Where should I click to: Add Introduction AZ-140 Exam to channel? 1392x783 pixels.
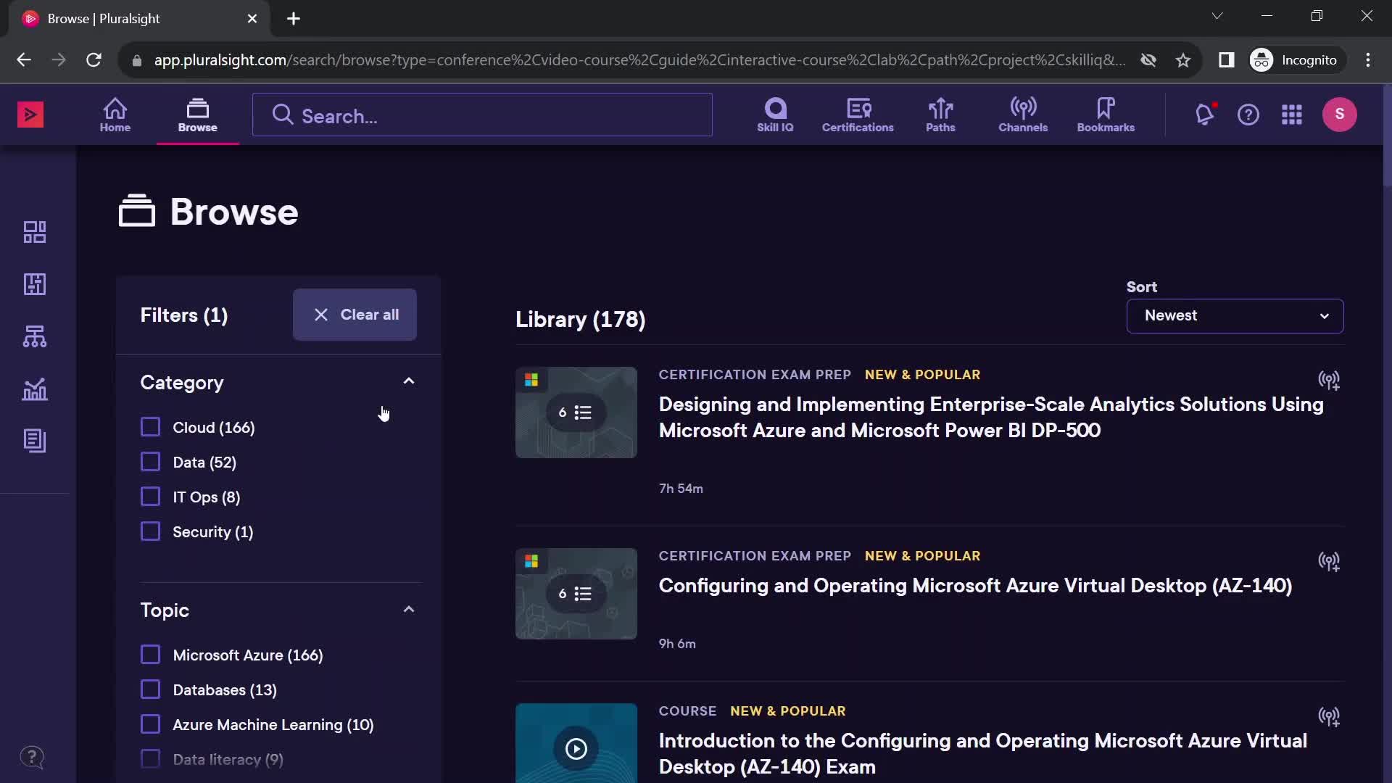1329,716
